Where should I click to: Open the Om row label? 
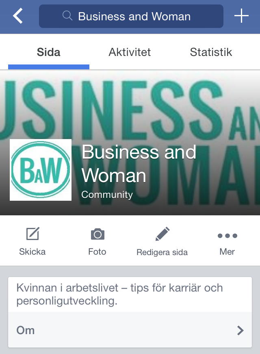coord(26,330)
